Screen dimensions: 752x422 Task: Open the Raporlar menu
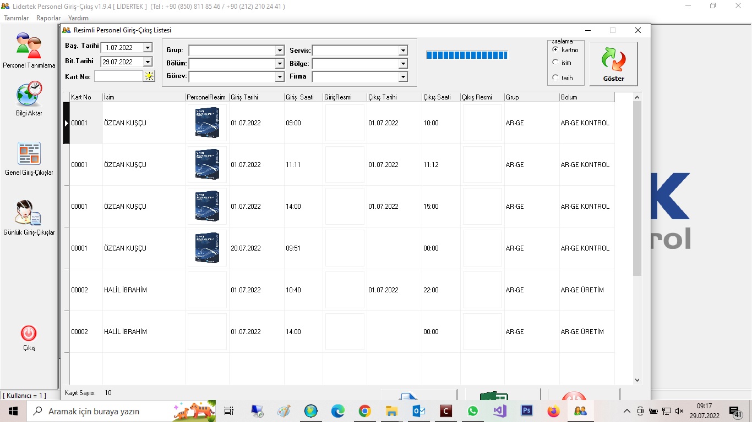pos(48,18)
